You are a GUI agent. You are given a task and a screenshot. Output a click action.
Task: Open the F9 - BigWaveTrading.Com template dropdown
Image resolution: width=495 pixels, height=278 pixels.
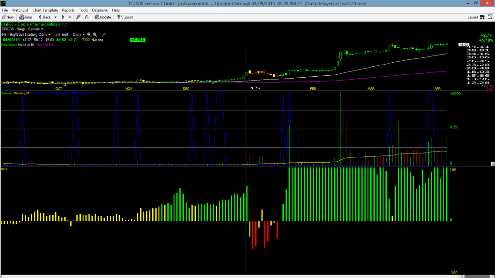tap(26, 35)
